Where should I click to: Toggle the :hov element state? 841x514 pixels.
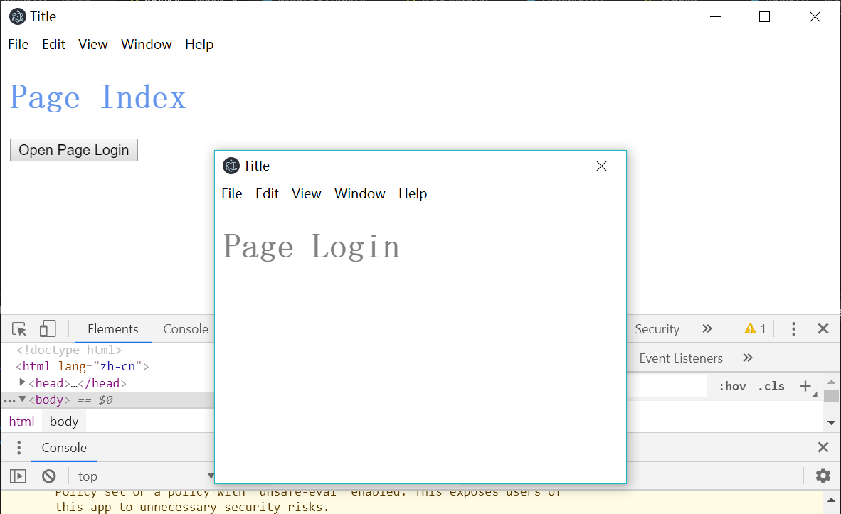(x=732, y=386)
